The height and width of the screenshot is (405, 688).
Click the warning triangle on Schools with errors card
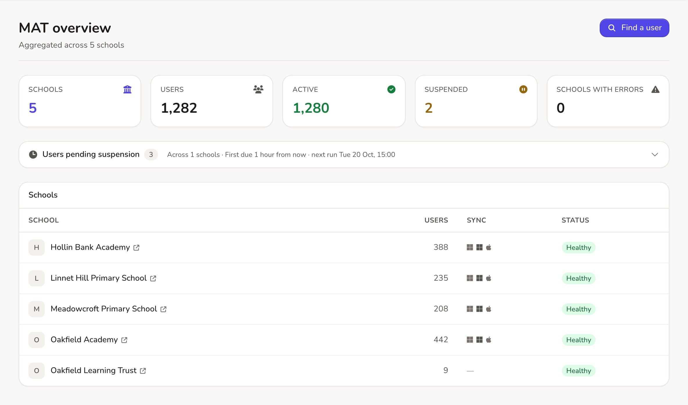(655, 89)
